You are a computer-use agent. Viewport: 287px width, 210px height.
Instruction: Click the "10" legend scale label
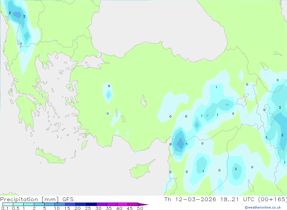click(57, 208)
